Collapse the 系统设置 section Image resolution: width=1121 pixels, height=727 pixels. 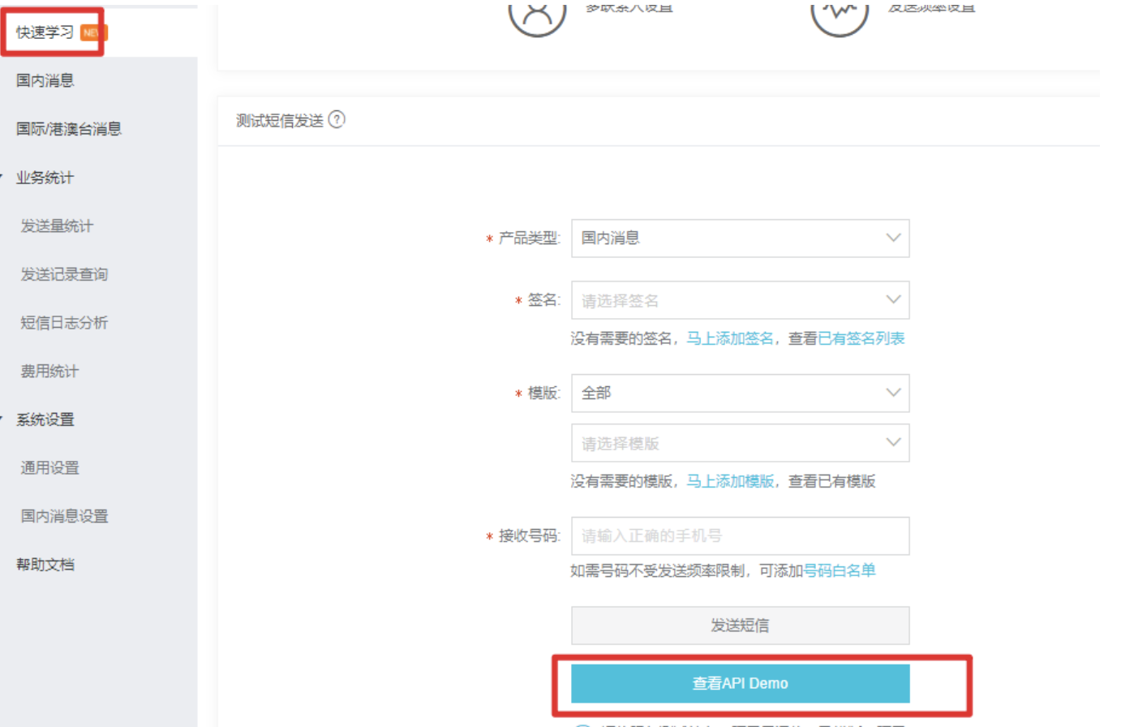45,419
